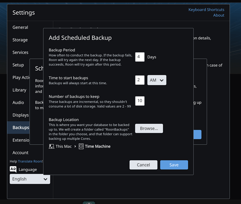Click the 'Language' label
Viewport: 241px width, 204px height.
(x=28, y=170)
